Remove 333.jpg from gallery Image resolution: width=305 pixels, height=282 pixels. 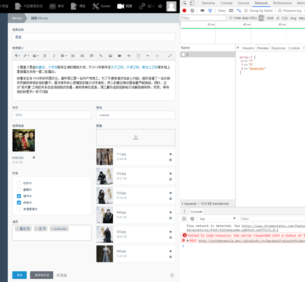170,193
